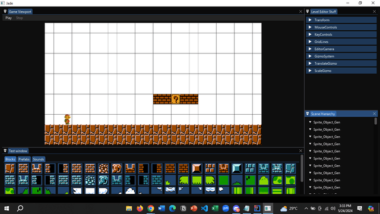The image size is (380, 214).
Task: Open the clock showing 3:33 PM
Action: 346,209
